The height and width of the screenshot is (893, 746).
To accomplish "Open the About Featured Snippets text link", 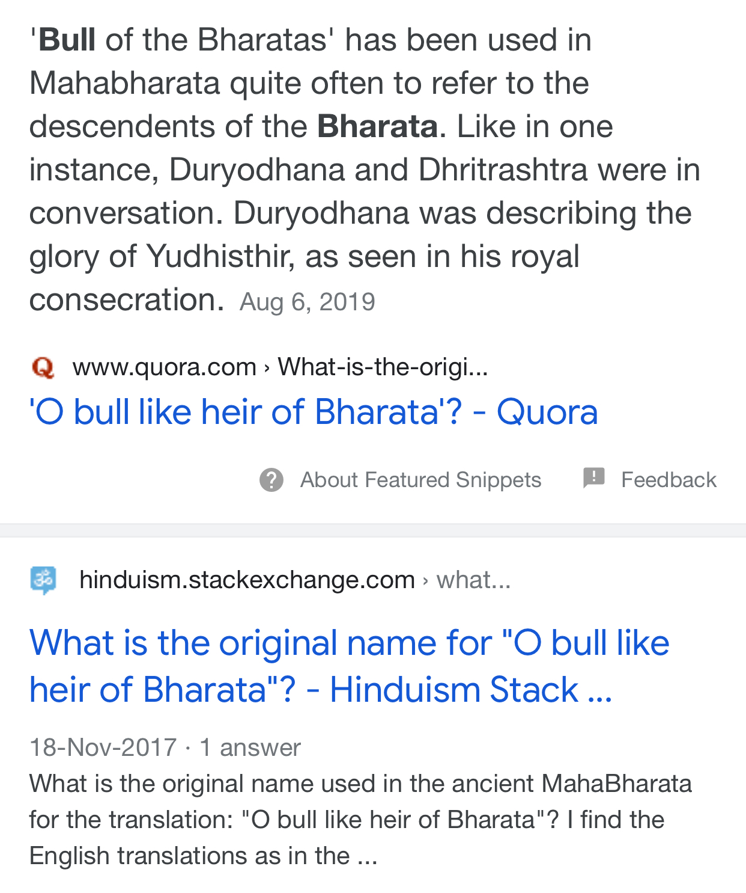I will click(420, 480).
